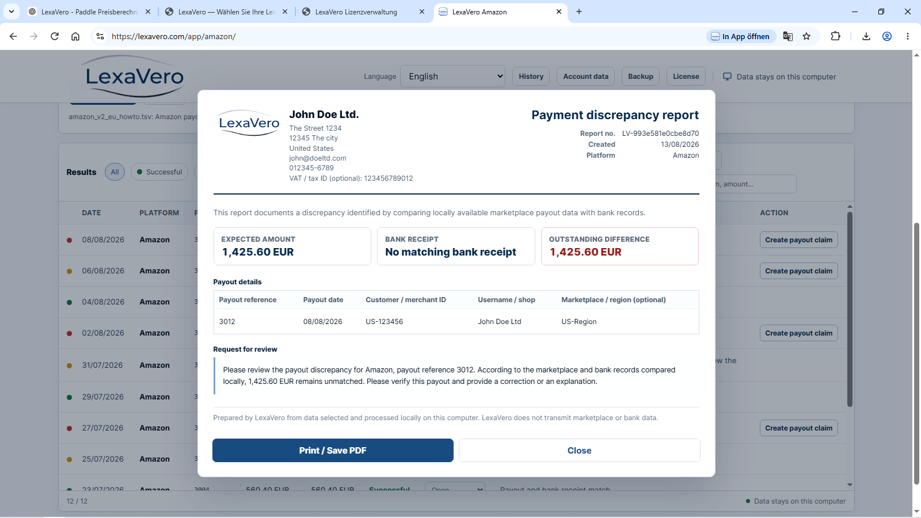921x518 pixels.
Task: Click the results search field
Action: pyautogui.click(x=756, y=184)
